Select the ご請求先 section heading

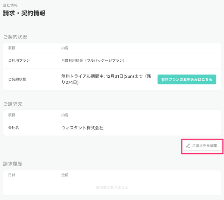(13, 104)
